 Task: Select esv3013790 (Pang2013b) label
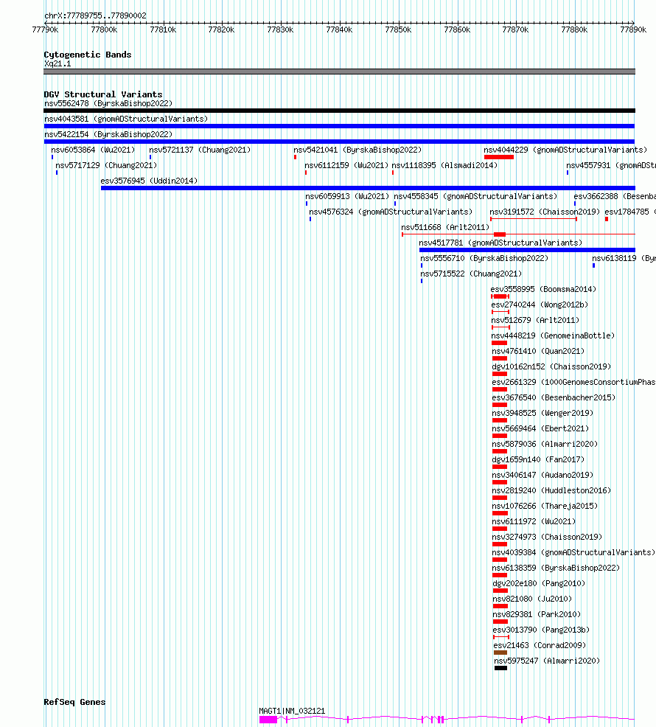(x=541, y=630)
